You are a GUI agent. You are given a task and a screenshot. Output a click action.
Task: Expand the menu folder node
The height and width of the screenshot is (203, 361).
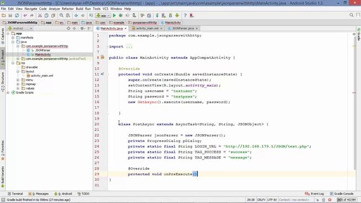click(18, 80)
